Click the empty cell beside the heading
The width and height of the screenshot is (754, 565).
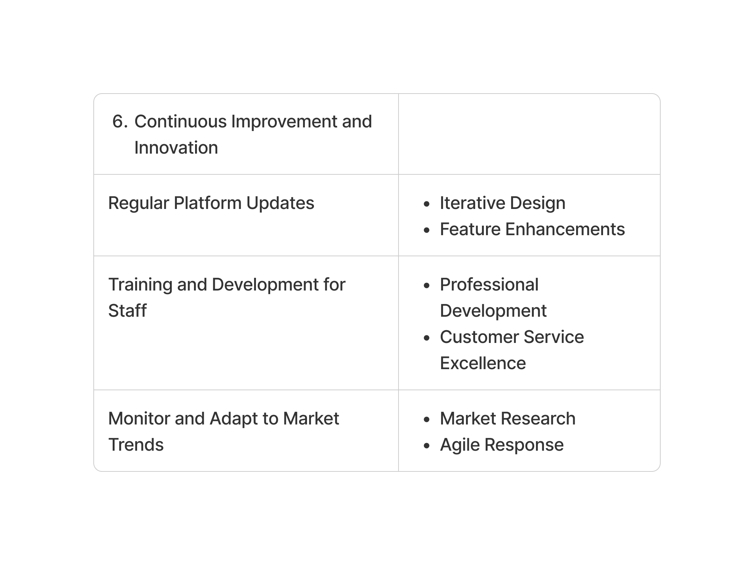tap(529, 134)
